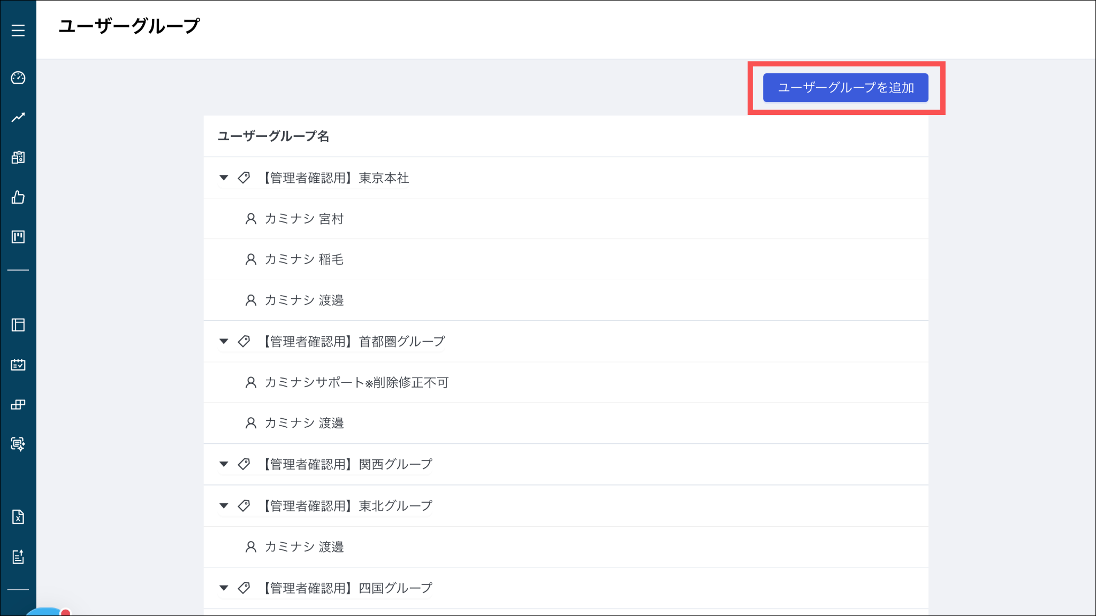
Task: Click the Excel file icon in the sidebar
Action: (x=18, y=517)
